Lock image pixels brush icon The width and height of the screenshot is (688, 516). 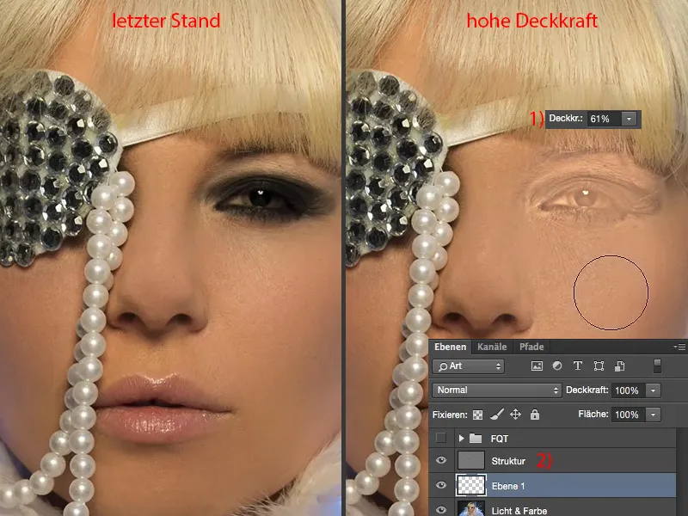coord(496,415)
